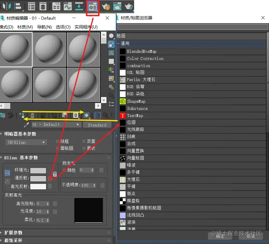Open the (B)Blinn shader dropdown
Image resolution: width=269 pixels, height=244 pixels.
click(26, 142)
